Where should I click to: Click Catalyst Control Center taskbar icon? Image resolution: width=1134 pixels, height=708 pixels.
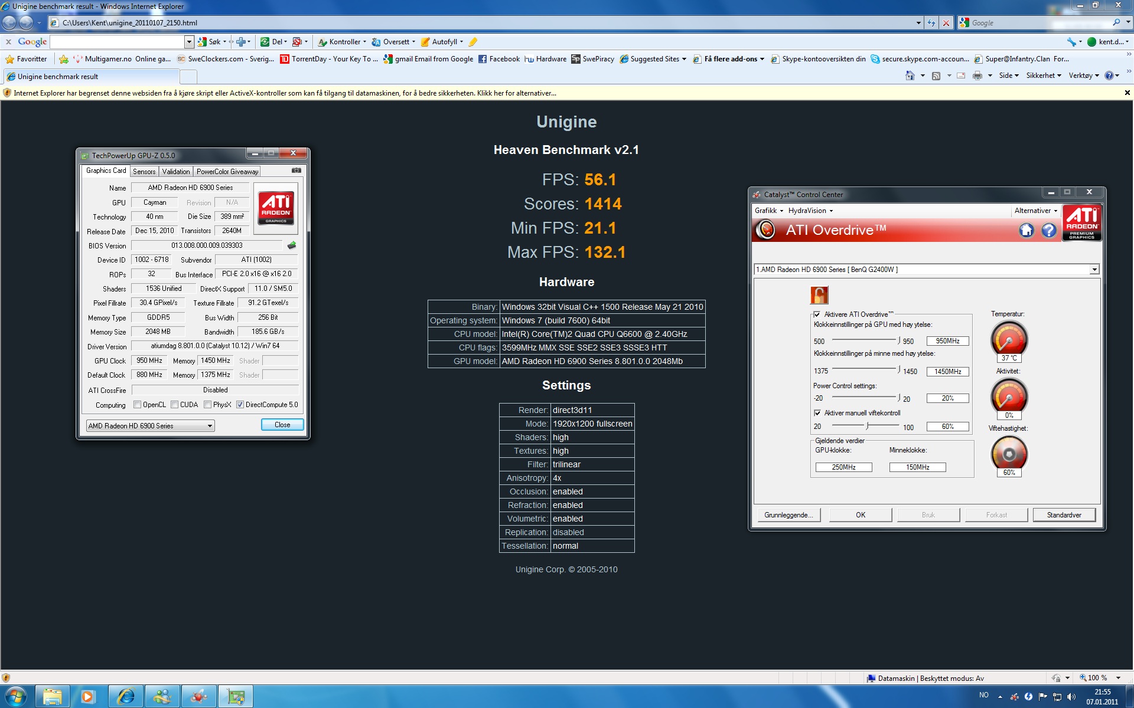click(199, 697)
